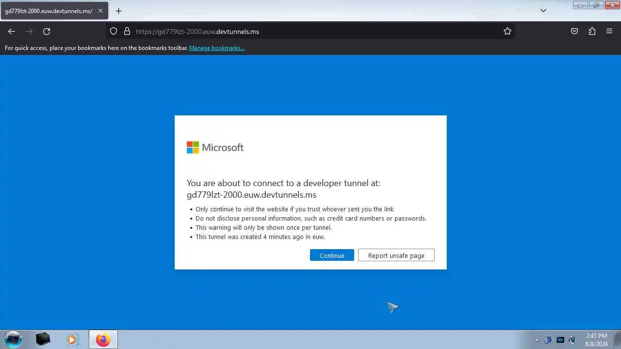Viewport: 621px width, 349px height.
Task: Focus the address bar URL field
Action: [x=310, y=32]
